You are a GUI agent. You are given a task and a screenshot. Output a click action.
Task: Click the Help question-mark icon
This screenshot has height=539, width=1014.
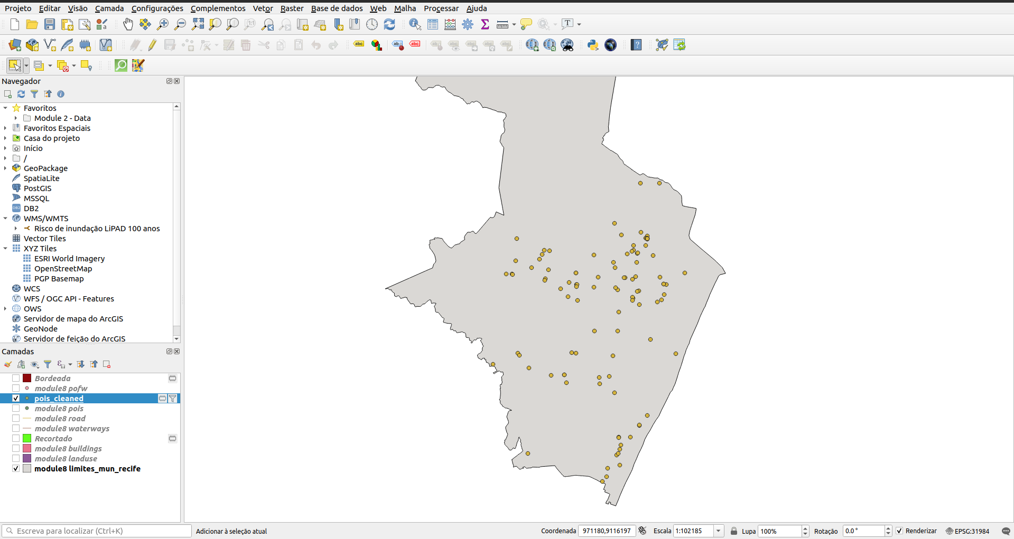636,45
